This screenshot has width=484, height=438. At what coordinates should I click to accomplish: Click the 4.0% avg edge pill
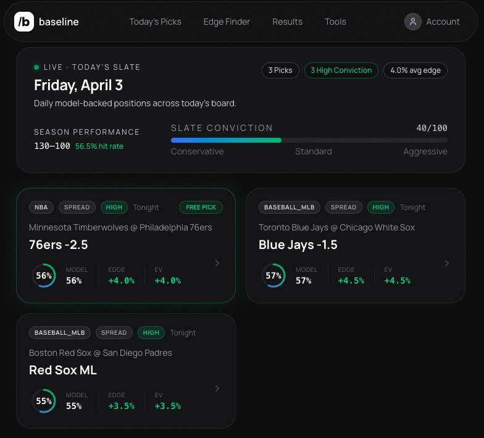415,70
